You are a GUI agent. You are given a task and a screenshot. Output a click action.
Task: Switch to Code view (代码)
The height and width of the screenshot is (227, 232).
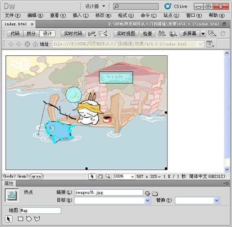pos(15,33)
